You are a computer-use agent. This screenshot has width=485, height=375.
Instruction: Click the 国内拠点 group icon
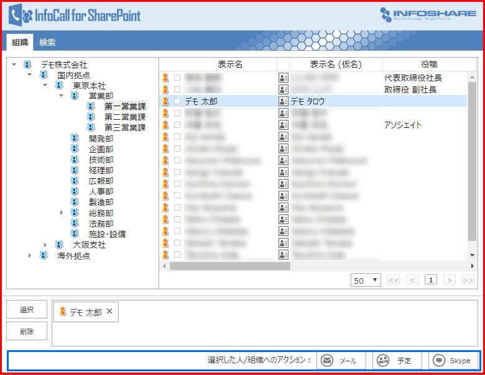click(x=44, y=75)
